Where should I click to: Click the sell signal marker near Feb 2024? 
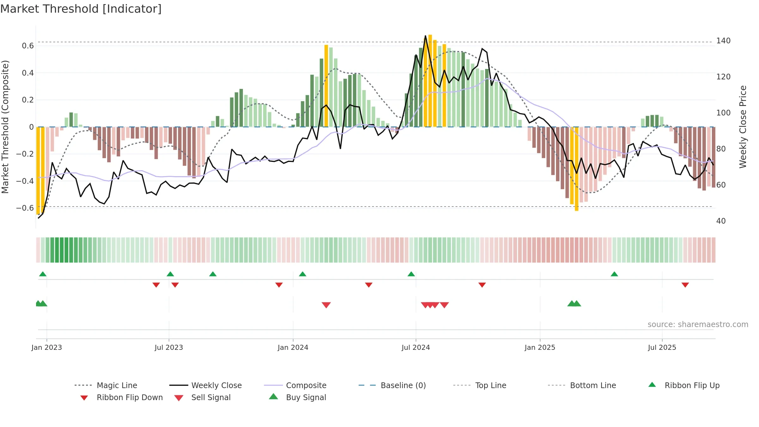[326, 305]
